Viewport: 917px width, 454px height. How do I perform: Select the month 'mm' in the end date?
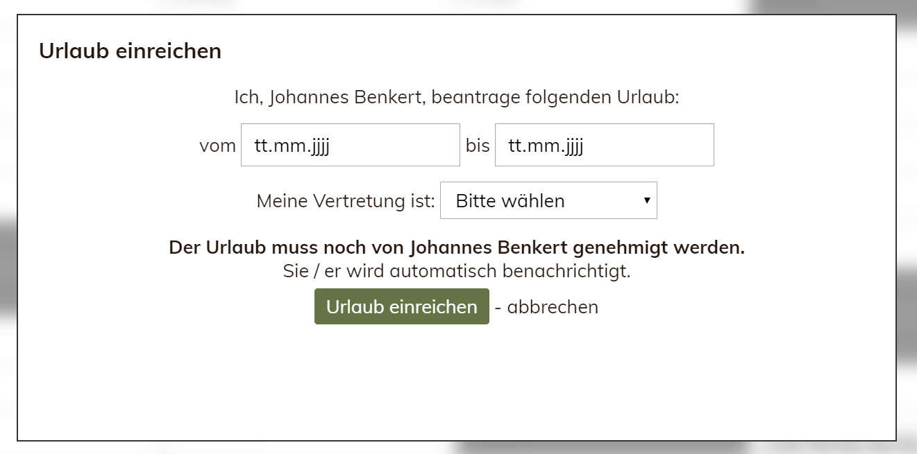point(541,146)
